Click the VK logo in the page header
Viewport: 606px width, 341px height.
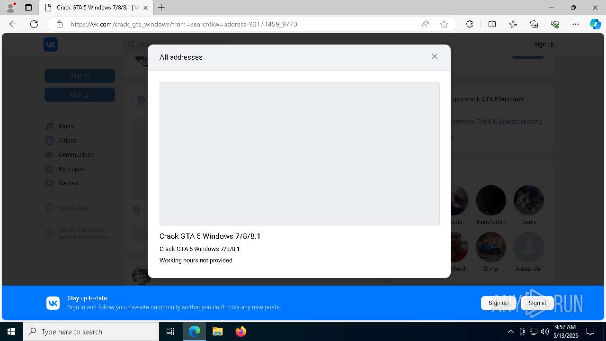(51, 45)
